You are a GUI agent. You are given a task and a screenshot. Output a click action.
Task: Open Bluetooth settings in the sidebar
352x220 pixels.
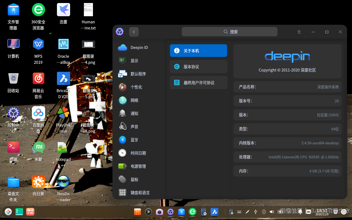(134, 140)
